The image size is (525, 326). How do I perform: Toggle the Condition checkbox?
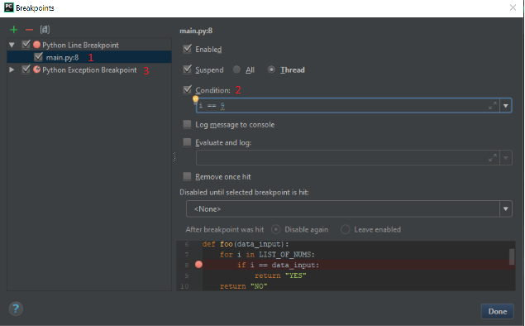[188, 90]
